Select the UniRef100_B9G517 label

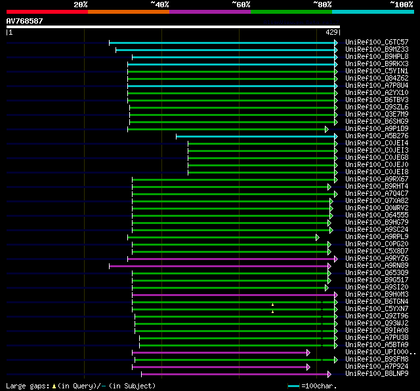coord(377,280)
